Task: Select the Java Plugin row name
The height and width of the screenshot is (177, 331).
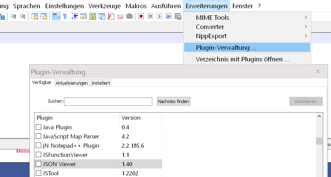Action: [57, 127]
